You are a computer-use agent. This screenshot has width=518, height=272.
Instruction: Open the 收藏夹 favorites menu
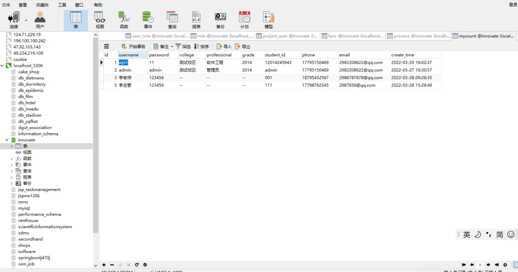click(42, 5)
